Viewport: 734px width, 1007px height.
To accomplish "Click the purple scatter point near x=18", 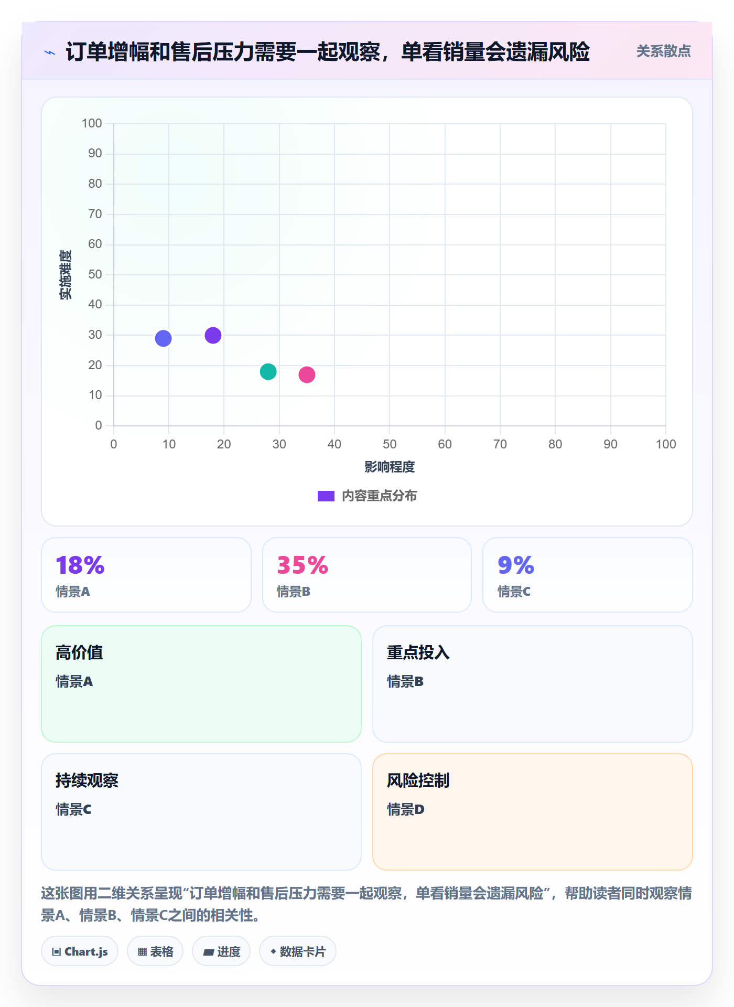I will pyautogui.click(x=213, y=335).
